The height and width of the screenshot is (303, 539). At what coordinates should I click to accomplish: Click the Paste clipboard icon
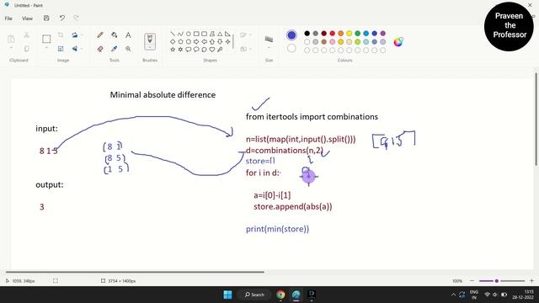point(11,39)
